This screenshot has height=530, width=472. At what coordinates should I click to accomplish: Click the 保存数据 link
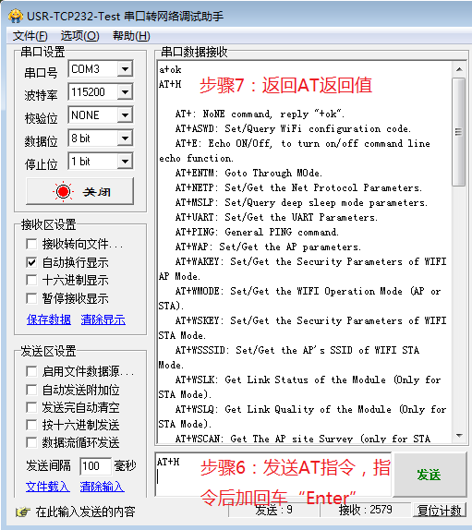point(49,319)
